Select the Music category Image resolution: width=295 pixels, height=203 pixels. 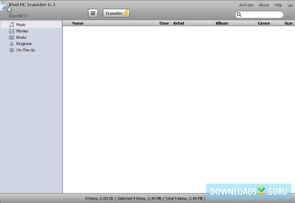pyautogui.click(x=31, y=25)
